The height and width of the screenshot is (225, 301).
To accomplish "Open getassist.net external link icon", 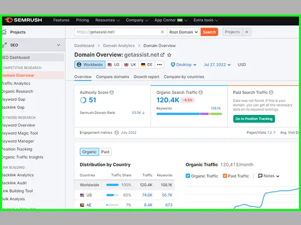I will (163, 55).
